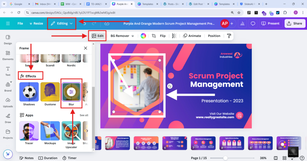307x161 pixels.
Task: Add collaborator with plus icon
Action: 232,24
